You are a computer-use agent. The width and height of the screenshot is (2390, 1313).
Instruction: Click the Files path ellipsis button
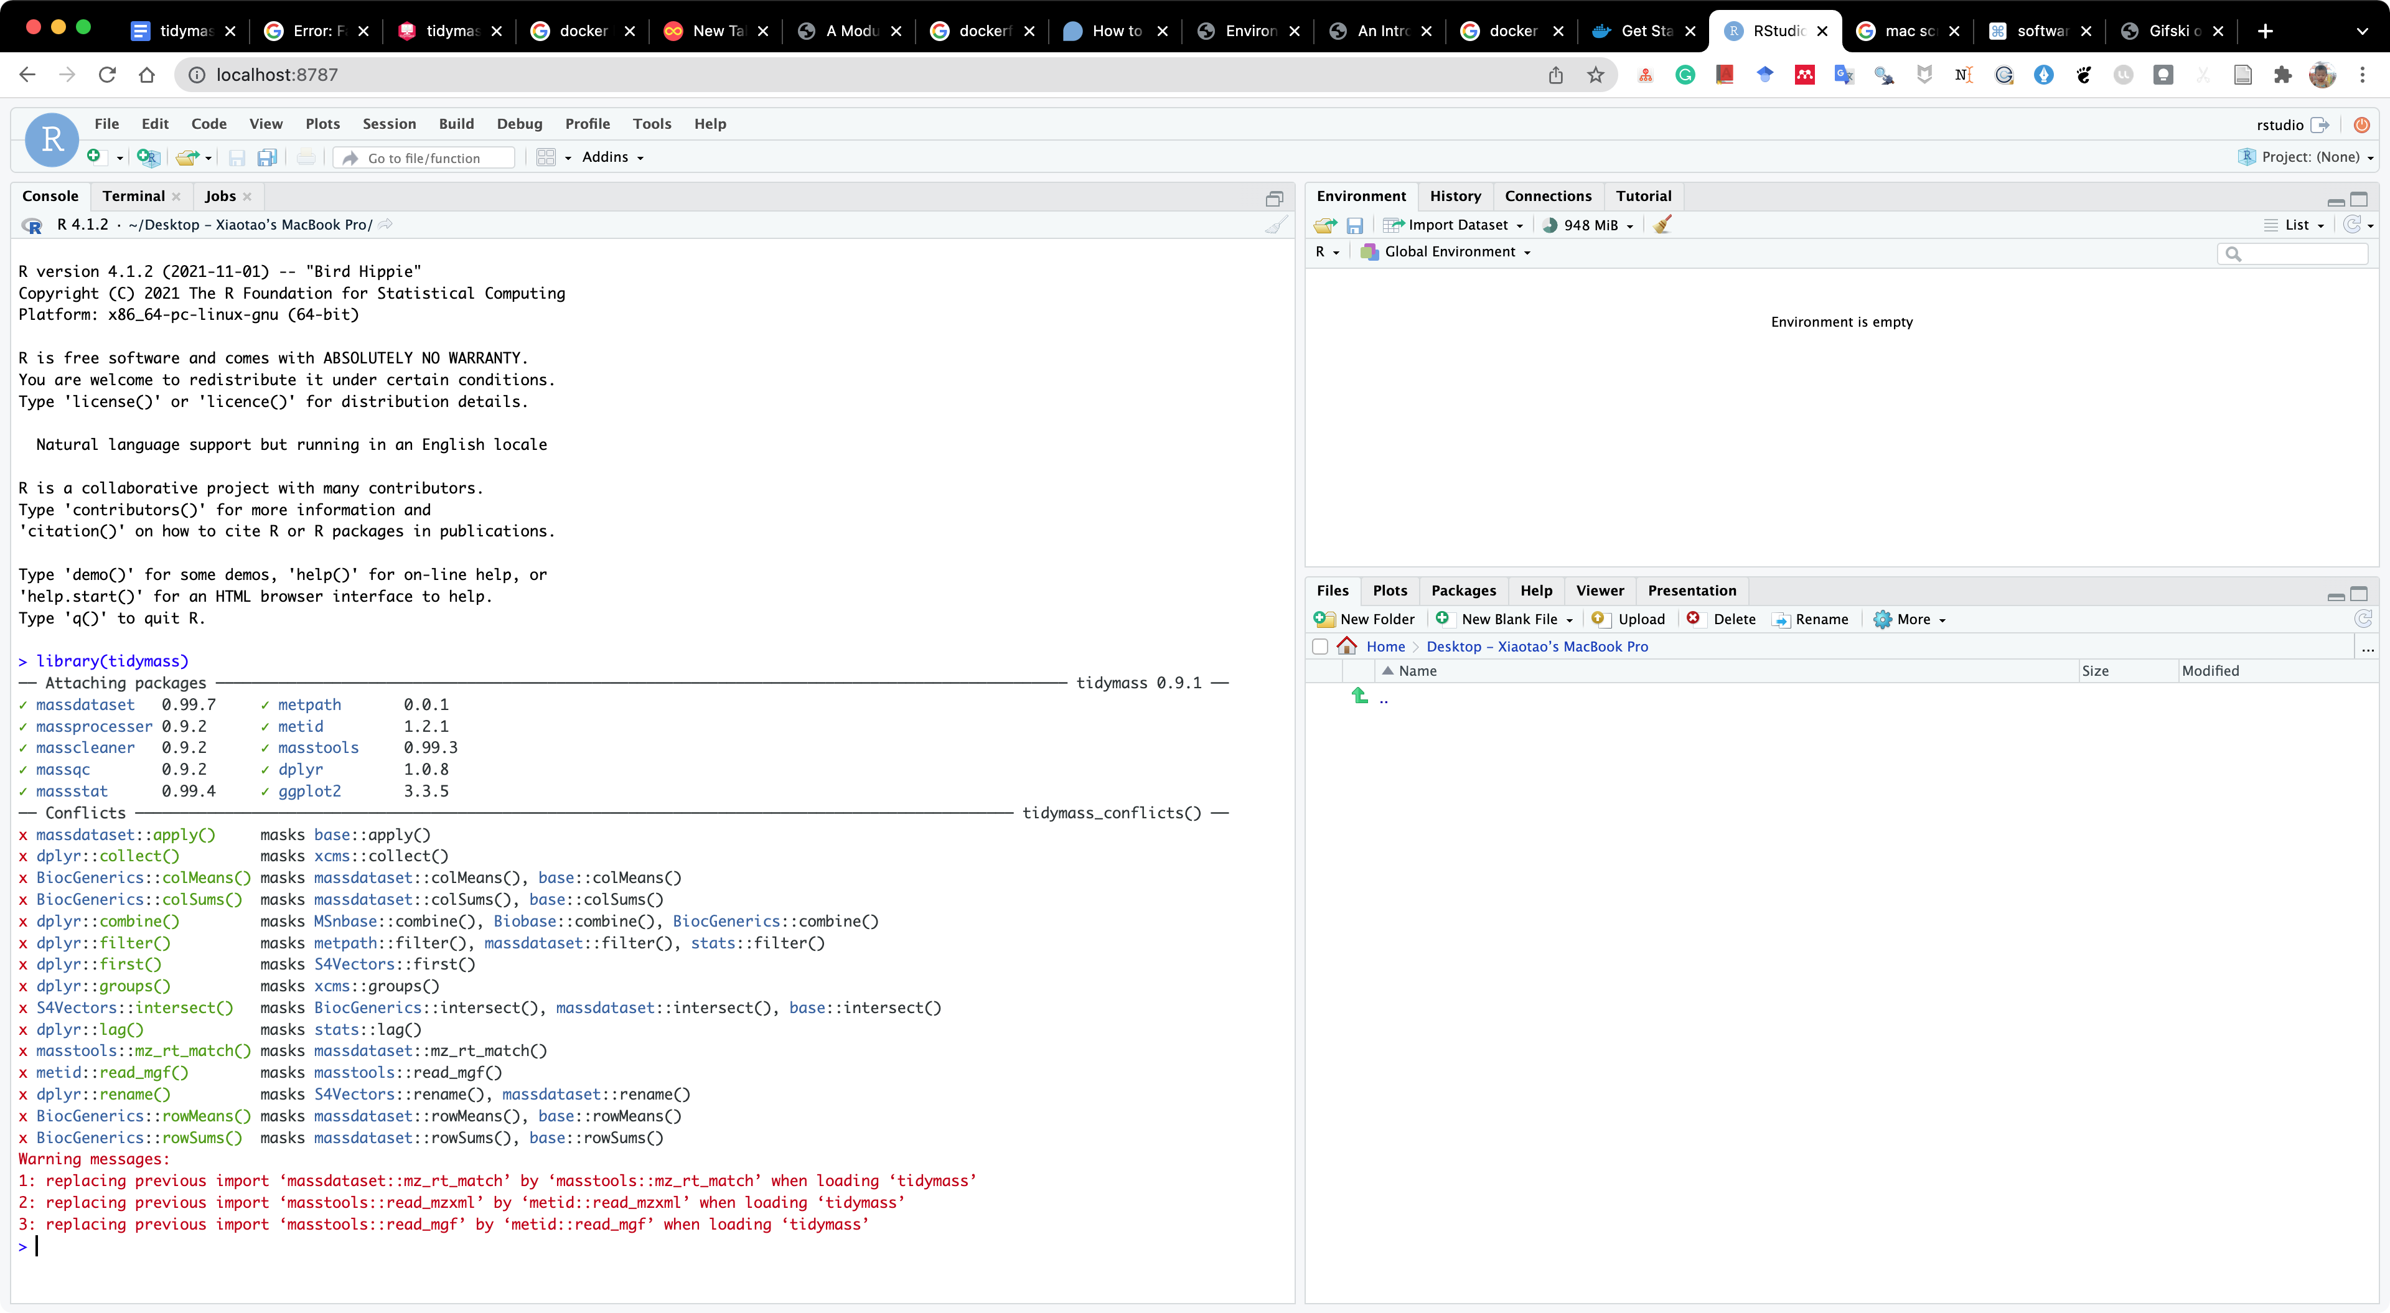[x=2368, y=647]
